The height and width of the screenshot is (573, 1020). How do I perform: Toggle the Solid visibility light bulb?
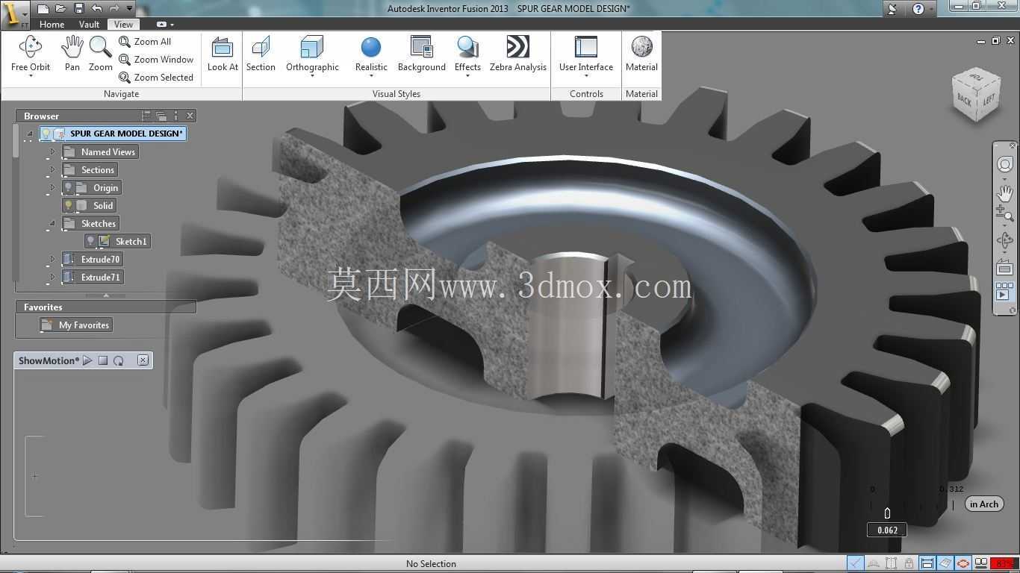coord(68,206)
